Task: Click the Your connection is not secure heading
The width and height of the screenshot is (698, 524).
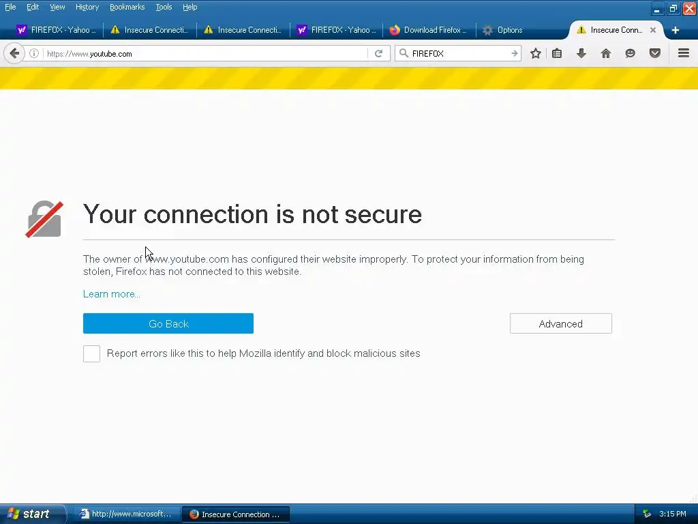Action: (x=252, y=214)
